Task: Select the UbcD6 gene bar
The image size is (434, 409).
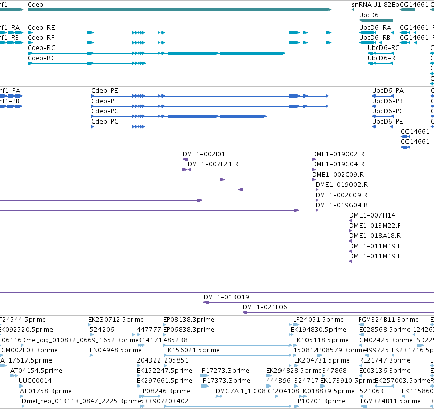Action: click(376, 20)
